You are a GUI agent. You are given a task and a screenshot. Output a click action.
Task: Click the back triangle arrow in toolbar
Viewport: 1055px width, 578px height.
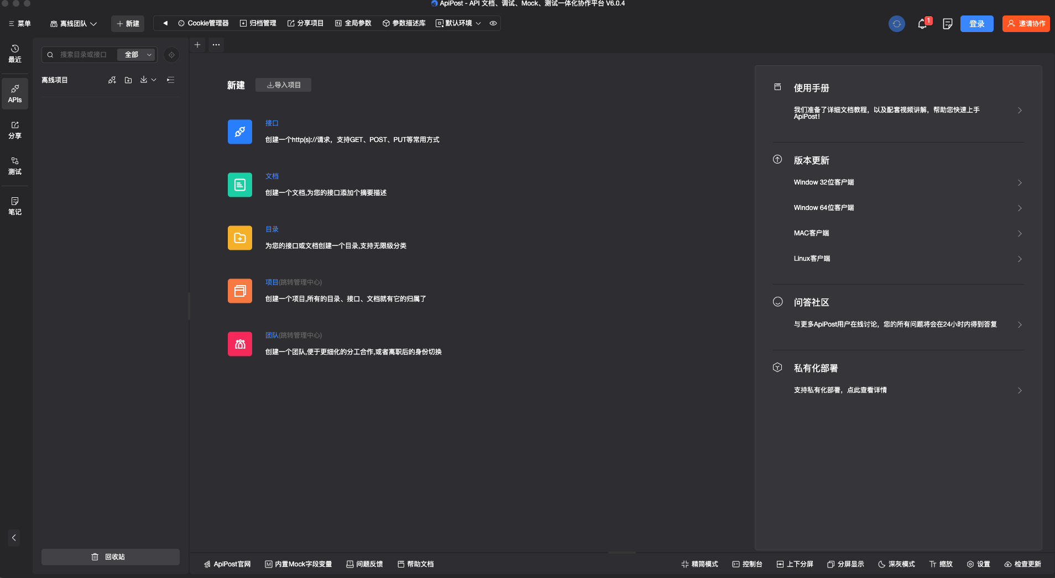pyautogui.click(x=165, y=23)
